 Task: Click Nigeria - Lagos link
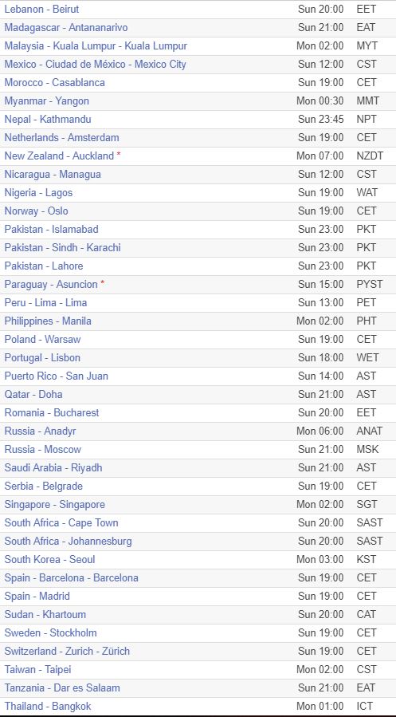(x=38, y=192)
